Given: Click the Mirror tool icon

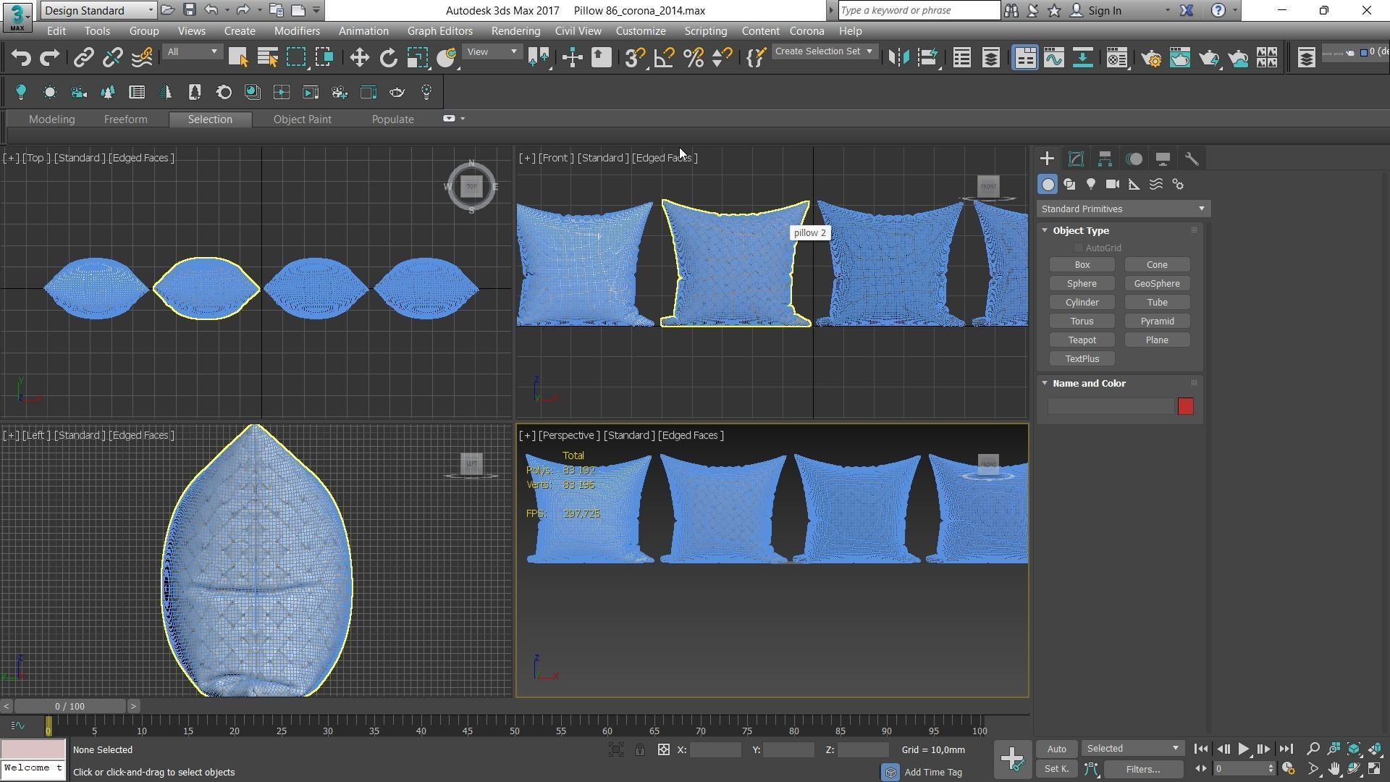Looking at the screenshot, I should pos(898,58).
